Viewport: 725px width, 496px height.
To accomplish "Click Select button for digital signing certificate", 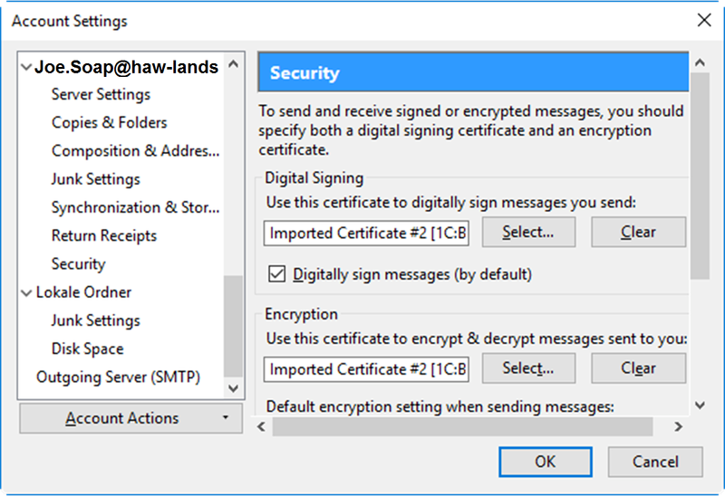I will pyautogui.click(x=528, y=233).
